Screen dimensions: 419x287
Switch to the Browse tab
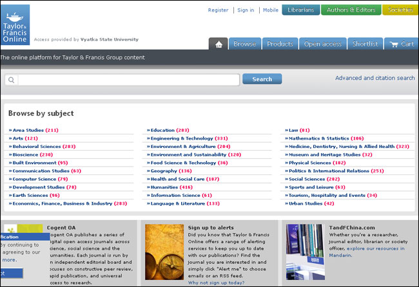(x=245, y=44)
